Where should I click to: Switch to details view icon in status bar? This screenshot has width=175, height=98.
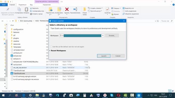(x=170, y=91)
